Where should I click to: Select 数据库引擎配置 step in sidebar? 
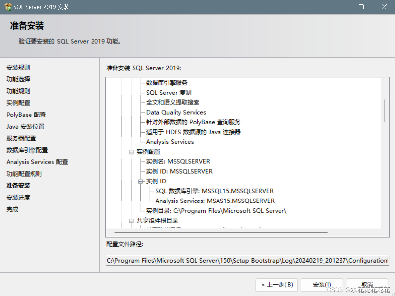click(x=27, y=150)
